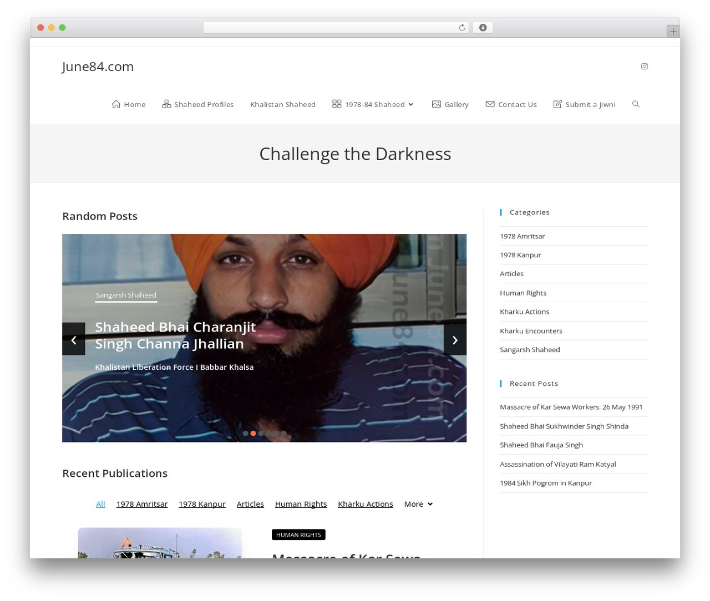Open Shaheed Bhai Charanjit Singh slide title

175,335
